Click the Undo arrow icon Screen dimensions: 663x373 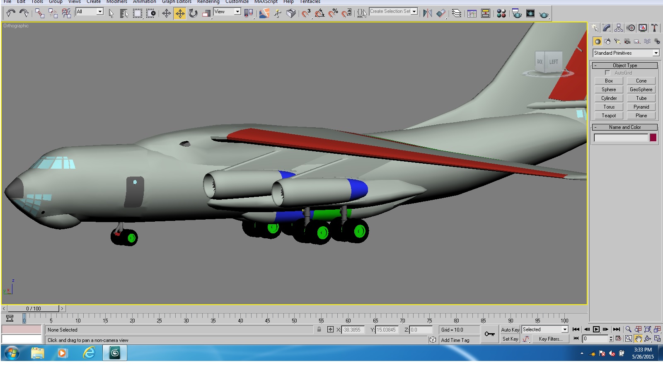(x=11, y=13)
